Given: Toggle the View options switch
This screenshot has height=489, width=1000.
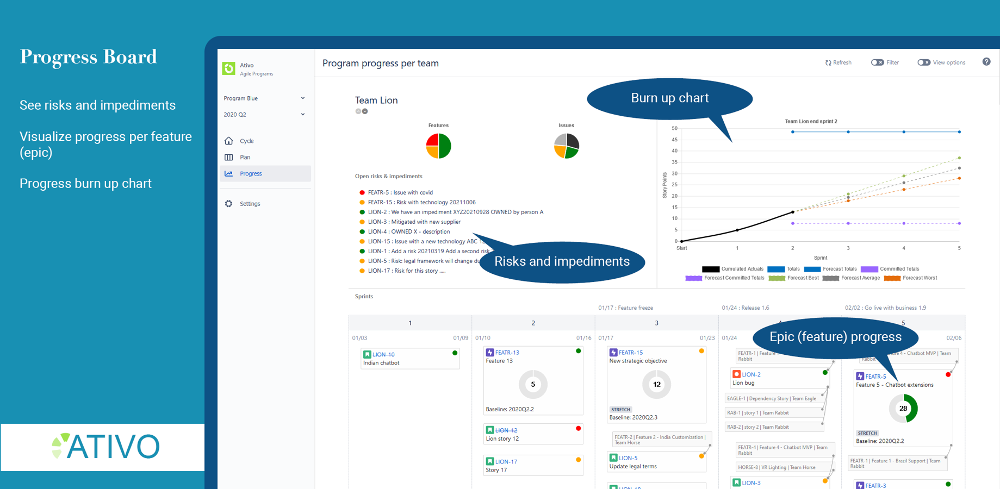Looking at the screenshot, I should [x=924, y=62].
